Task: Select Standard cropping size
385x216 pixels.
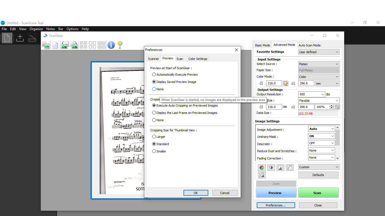Action: tap(160, 144)
